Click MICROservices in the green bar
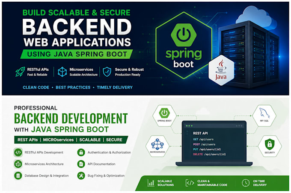 click(x=58, y=140)
